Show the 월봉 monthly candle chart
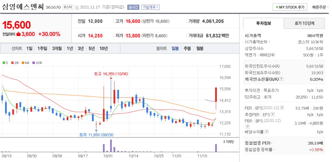This screenshot has width=332, height=162. (200, 49)
